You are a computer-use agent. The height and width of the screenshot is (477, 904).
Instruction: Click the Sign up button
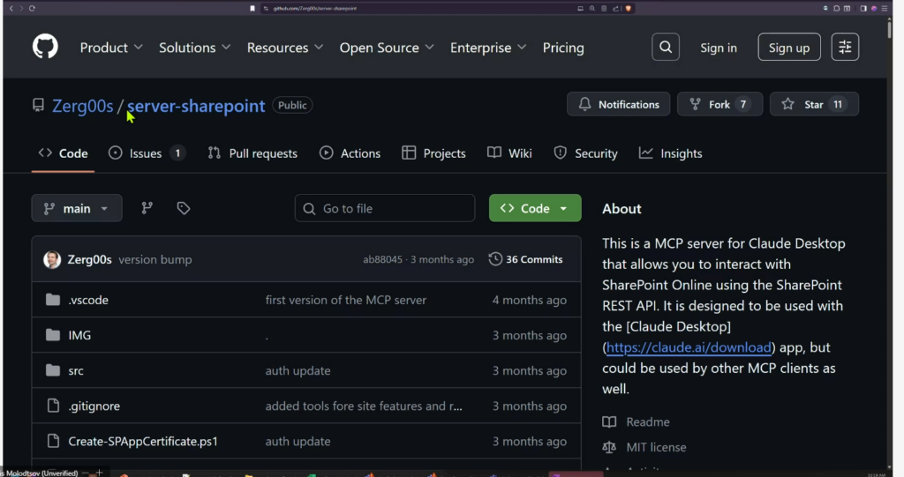789,48
